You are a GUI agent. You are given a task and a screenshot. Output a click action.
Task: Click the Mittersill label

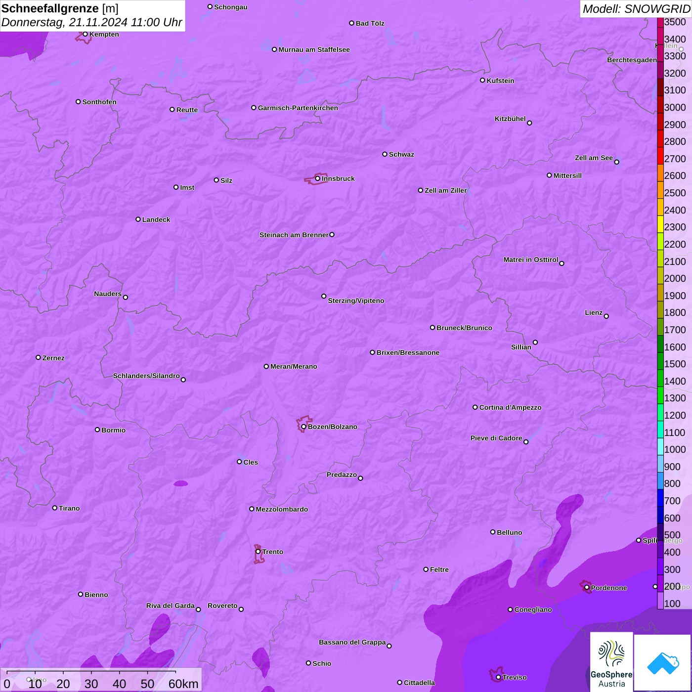click(567, 175)
